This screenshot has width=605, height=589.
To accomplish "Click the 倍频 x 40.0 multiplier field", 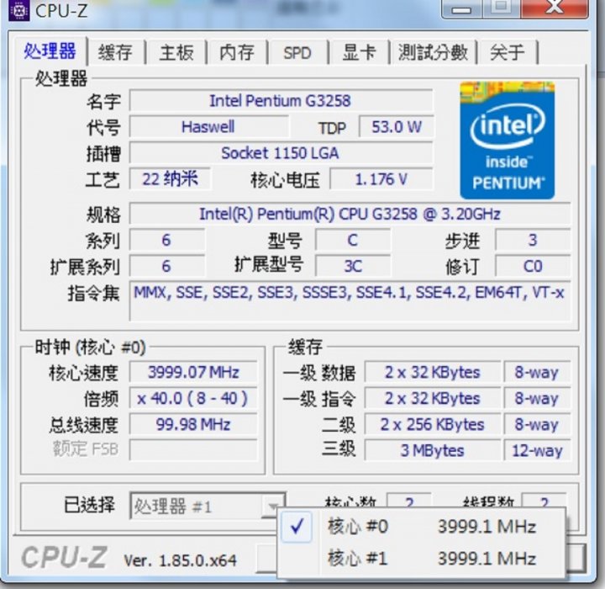I will click(193, 399).
